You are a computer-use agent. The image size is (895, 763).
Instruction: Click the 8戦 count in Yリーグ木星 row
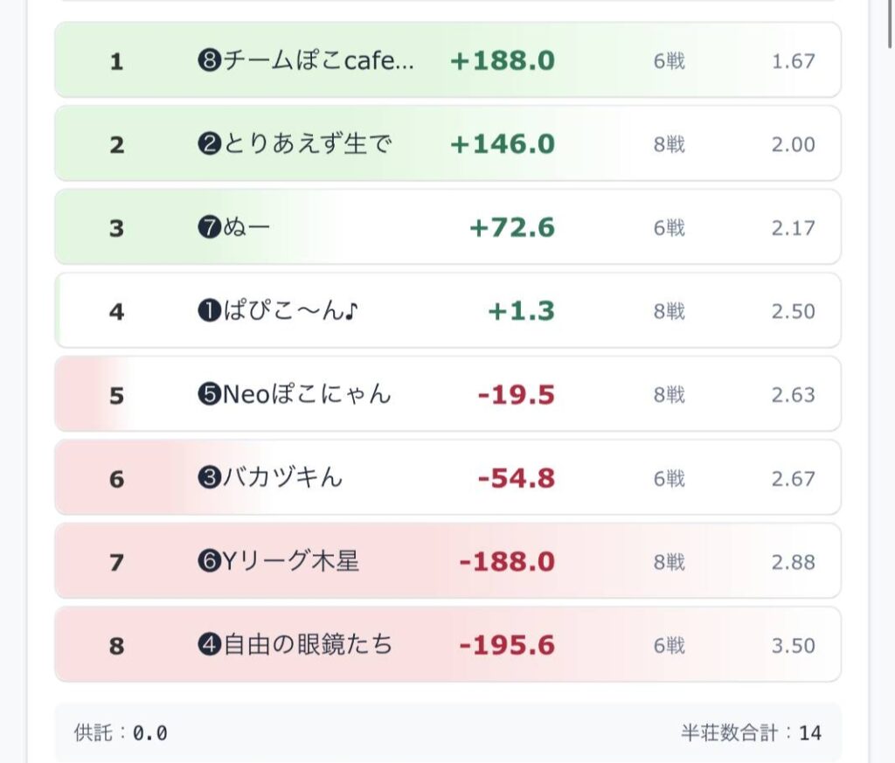click(670, 562)
